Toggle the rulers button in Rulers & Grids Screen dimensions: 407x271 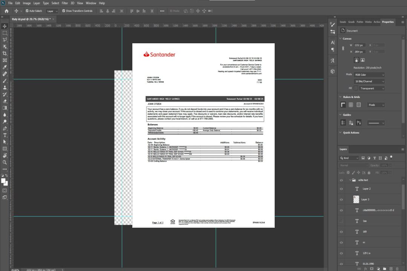(x=343, y=105)
